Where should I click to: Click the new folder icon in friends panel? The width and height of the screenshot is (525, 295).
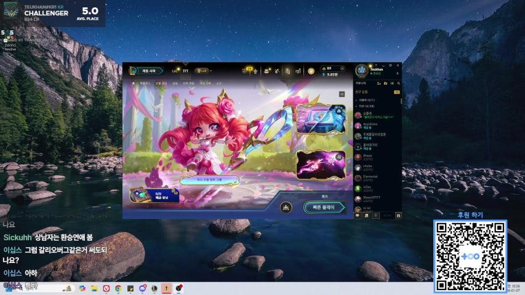[385, 84]
